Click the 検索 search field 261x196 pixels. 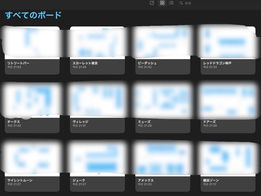[219, 3]
